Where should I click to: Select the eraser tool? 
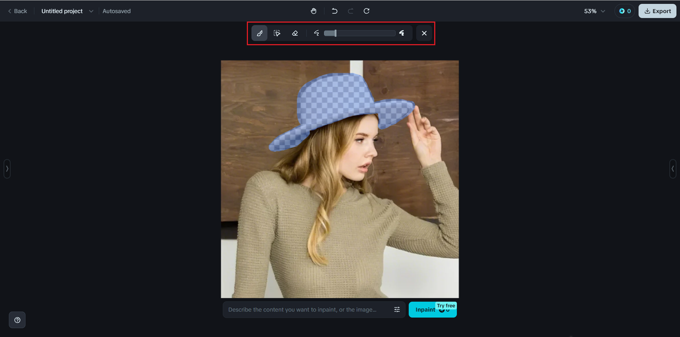[x=295, y=33]
